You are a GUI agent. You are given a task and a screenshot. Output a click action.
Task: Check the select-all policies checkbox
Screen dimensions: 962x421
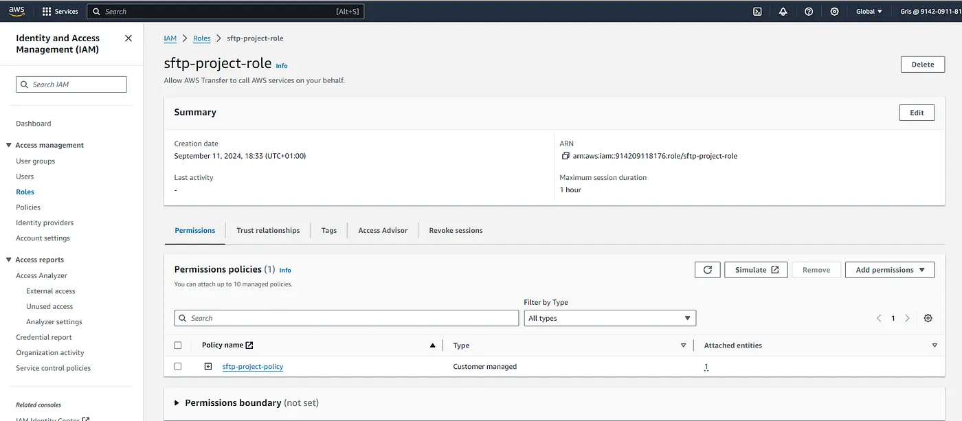(x=178, y=345)
